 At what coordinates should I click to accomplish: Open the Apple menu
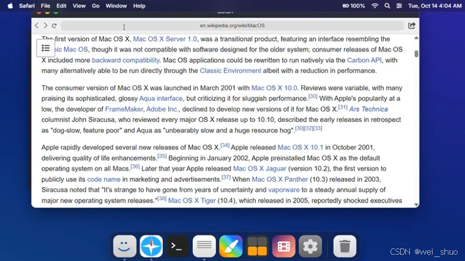point(10,6)
